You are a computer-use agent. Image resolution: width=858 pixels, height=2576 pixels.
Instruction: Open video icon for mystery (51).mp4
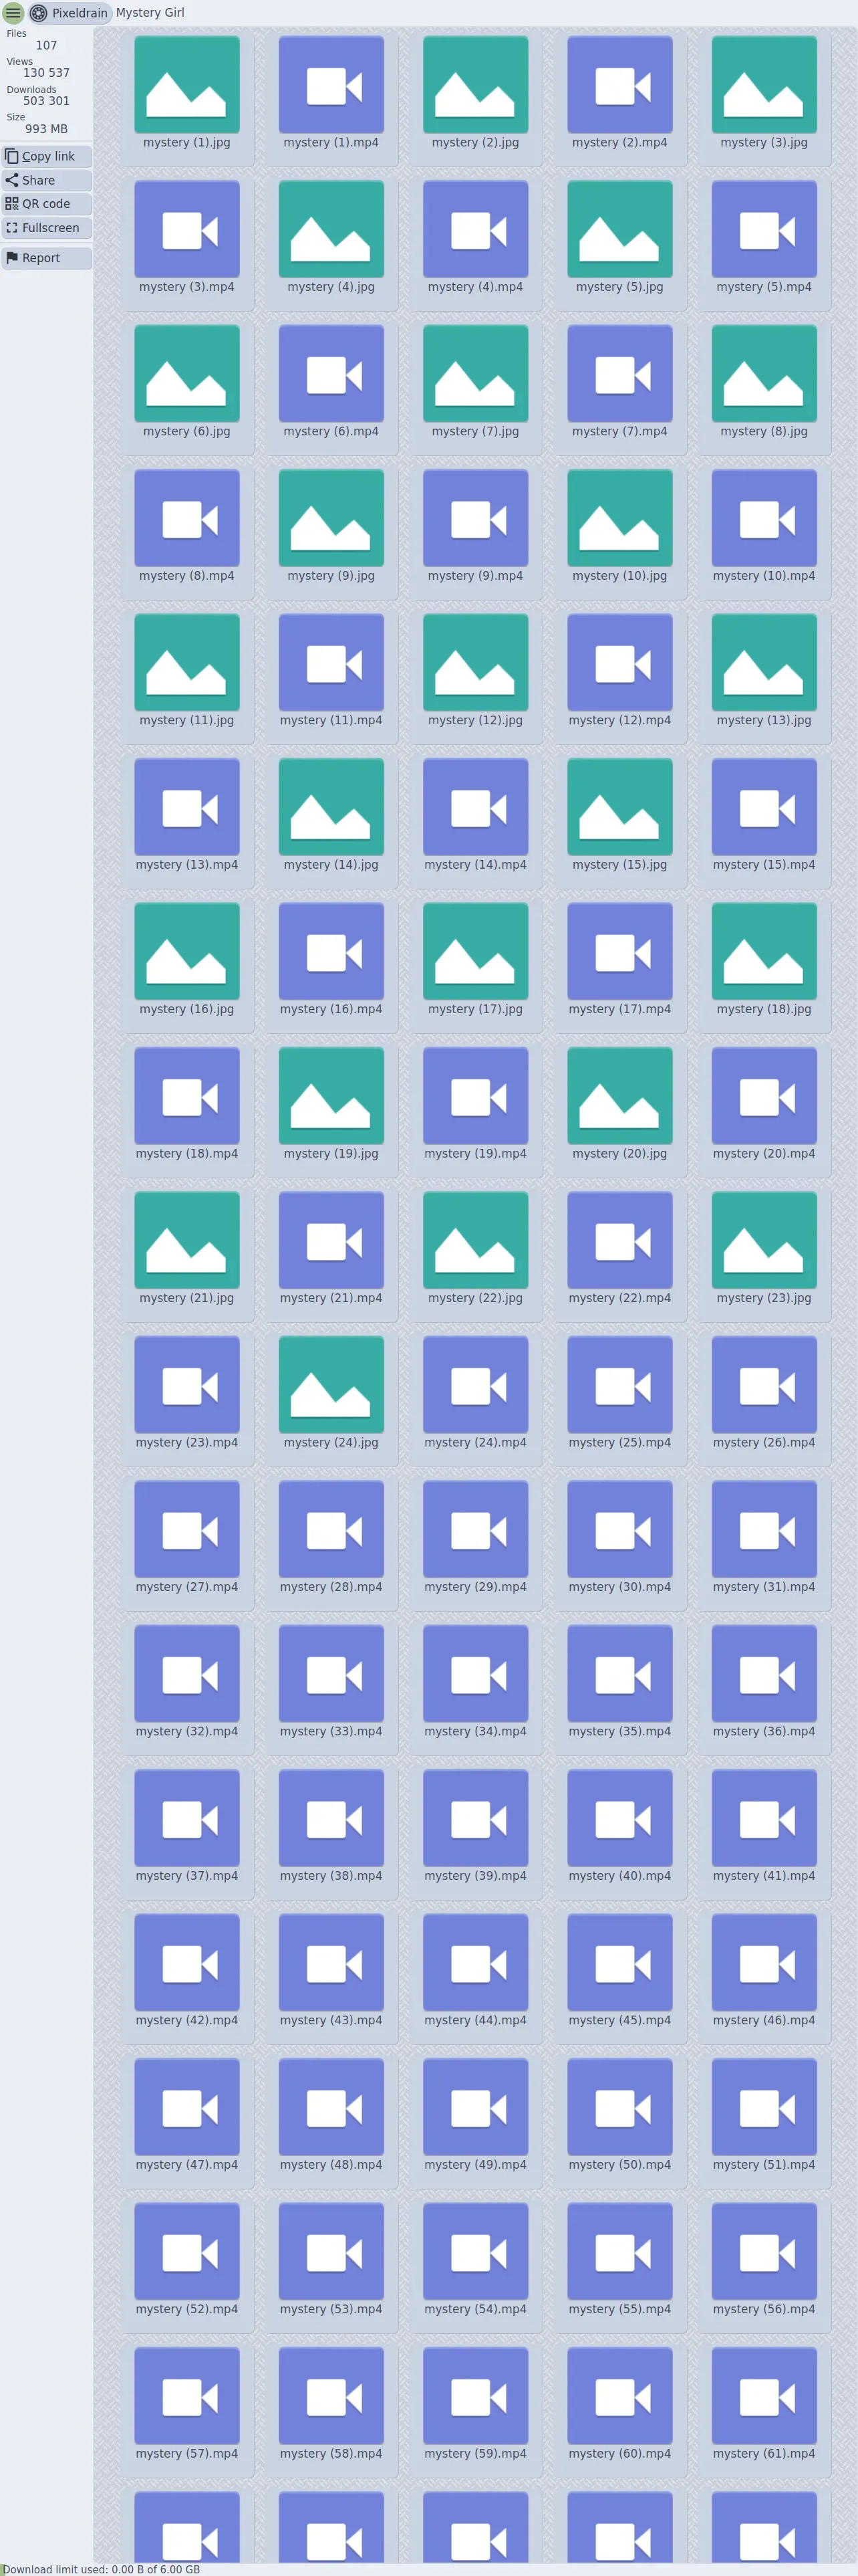764,2108
